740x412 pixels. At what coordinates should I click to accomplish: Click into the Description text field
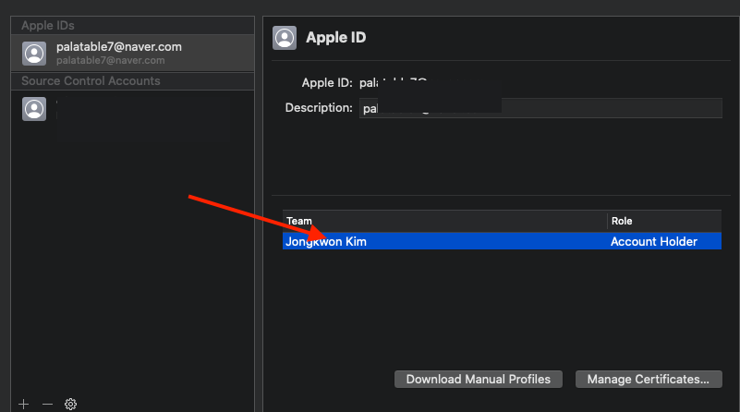coord(540,108)
